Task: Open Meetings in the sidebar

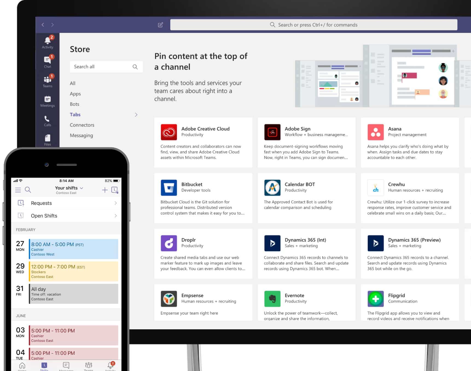Action: pos(48,101)
